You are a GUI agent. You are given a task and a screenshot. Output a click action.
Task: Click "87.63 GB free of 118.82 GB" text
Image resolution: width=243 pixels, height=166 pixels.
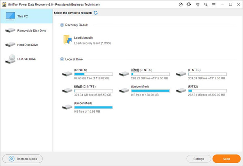tap(92, 78)
